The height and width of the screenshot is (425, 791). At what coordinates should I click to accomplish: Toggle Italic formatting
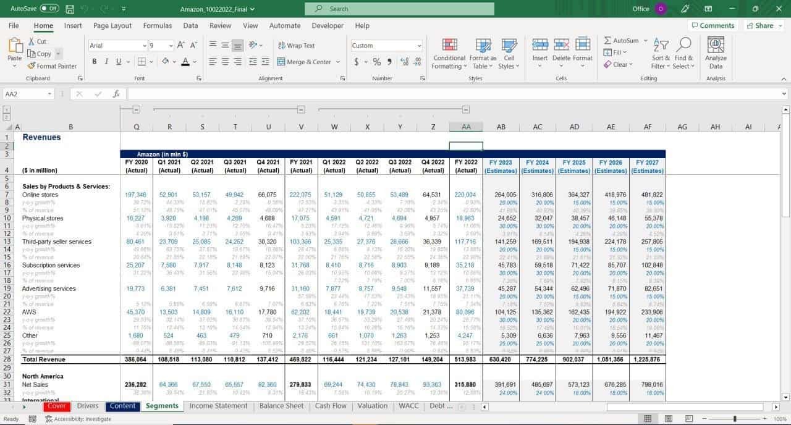[106, 62]
